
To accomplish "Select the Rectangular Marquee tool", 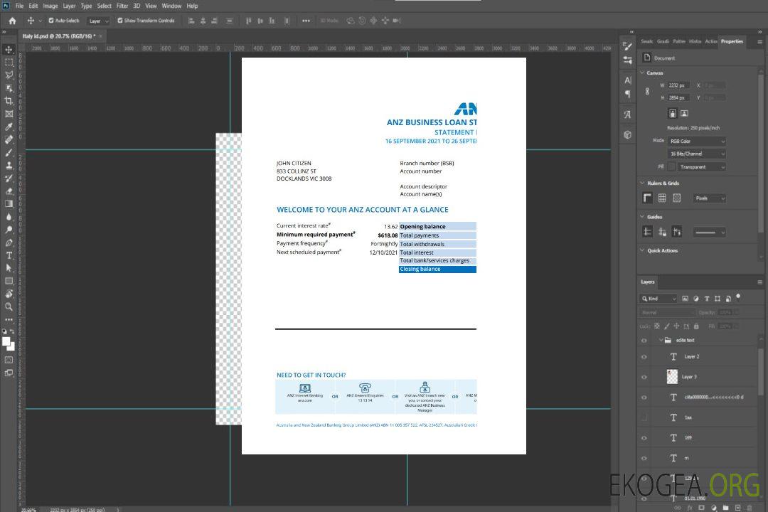I will [x=9, y=63].
